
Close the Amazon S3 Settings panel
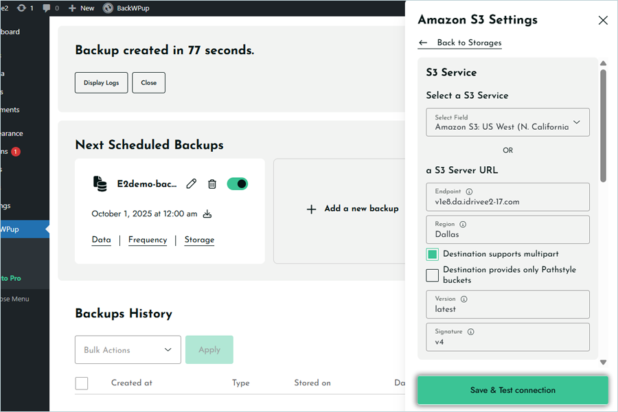[603, 20]
